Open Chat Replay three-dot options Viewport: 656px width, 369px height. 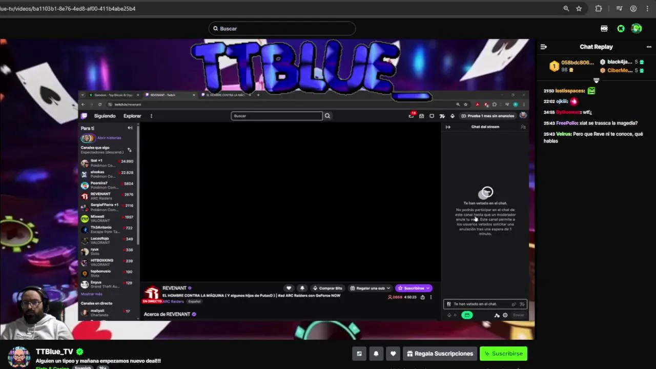pyautogui.click(x=649, y=47)
